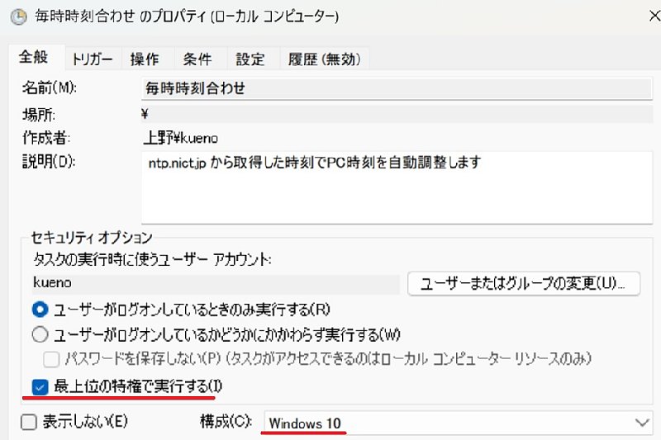Click the 名前 field containing 毎時時刻合わせ

397,88
